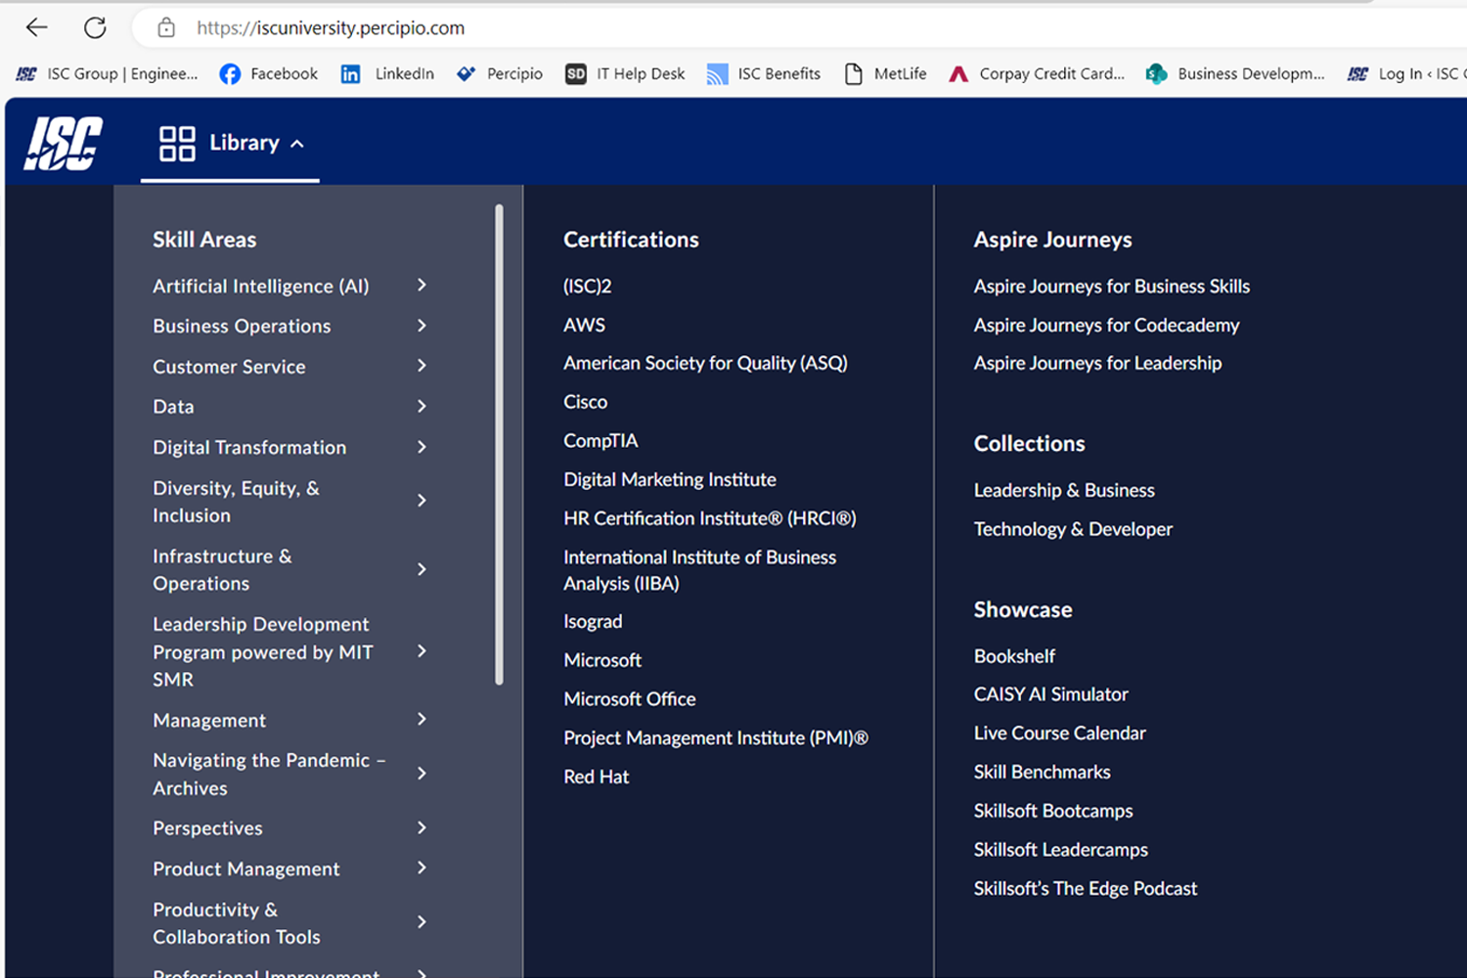Click the Skill Areas list scrollbar

point(499,445)
